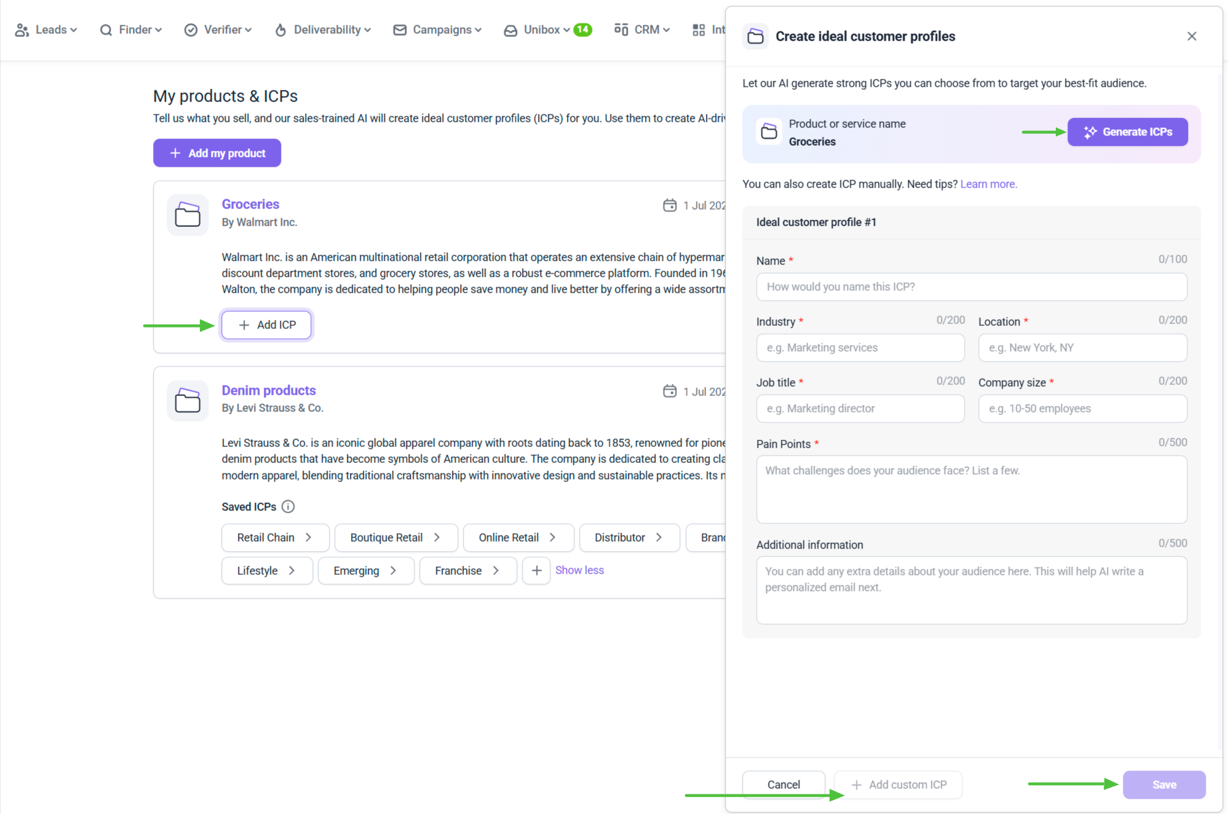
Task: Open the Online Retail ICP
Action: pyautogui.click(x=518, y=537)
